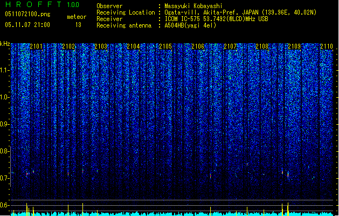Click the 0.7 kHz axis tick label
Viewport: 339px width, 216px height.
pyautogui.click(x=4, y=178)
